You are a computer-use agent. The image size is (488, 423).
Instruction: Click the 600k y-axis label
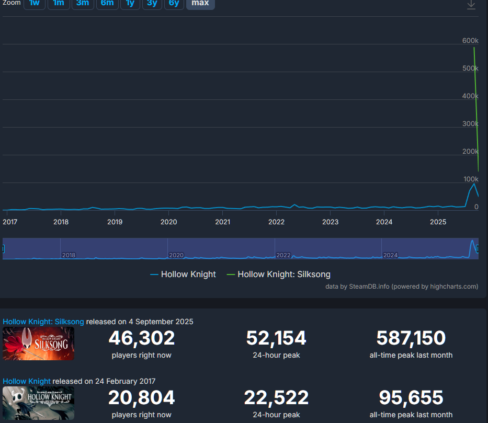pos(470,40)
